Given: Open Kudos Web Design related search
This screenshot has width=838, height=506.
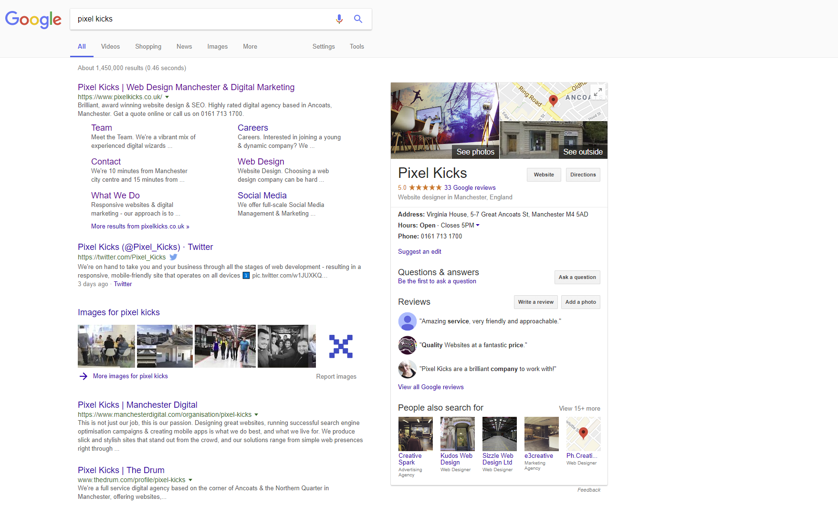Looking at the screenshot, I should point(457,444).
